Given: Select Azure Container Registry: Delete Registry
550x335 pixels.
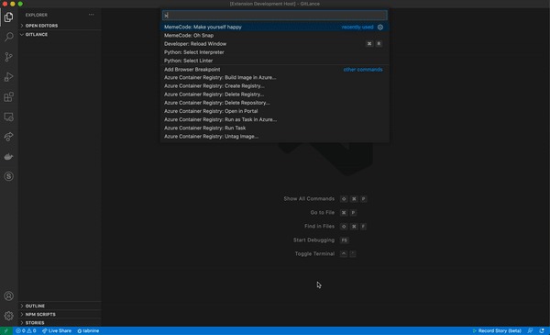Looking at the screenshot, I should [275, 95].
